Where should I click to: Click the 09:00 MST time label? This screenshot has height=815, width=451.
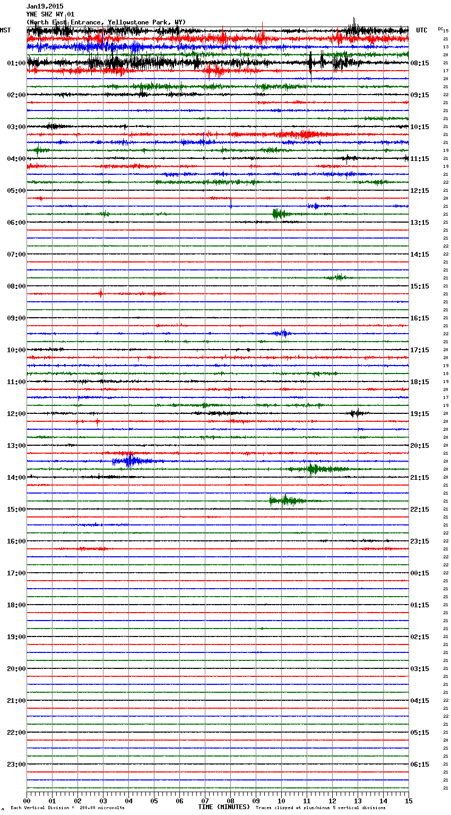point(16,318)
